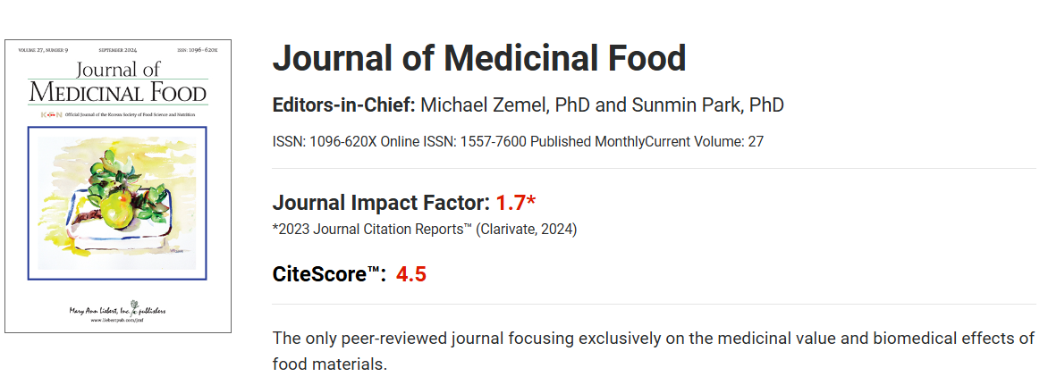The image size is (1048, 385).
Task: Click the liebertpub.com/jmf URL on cover
Action: 117,320
